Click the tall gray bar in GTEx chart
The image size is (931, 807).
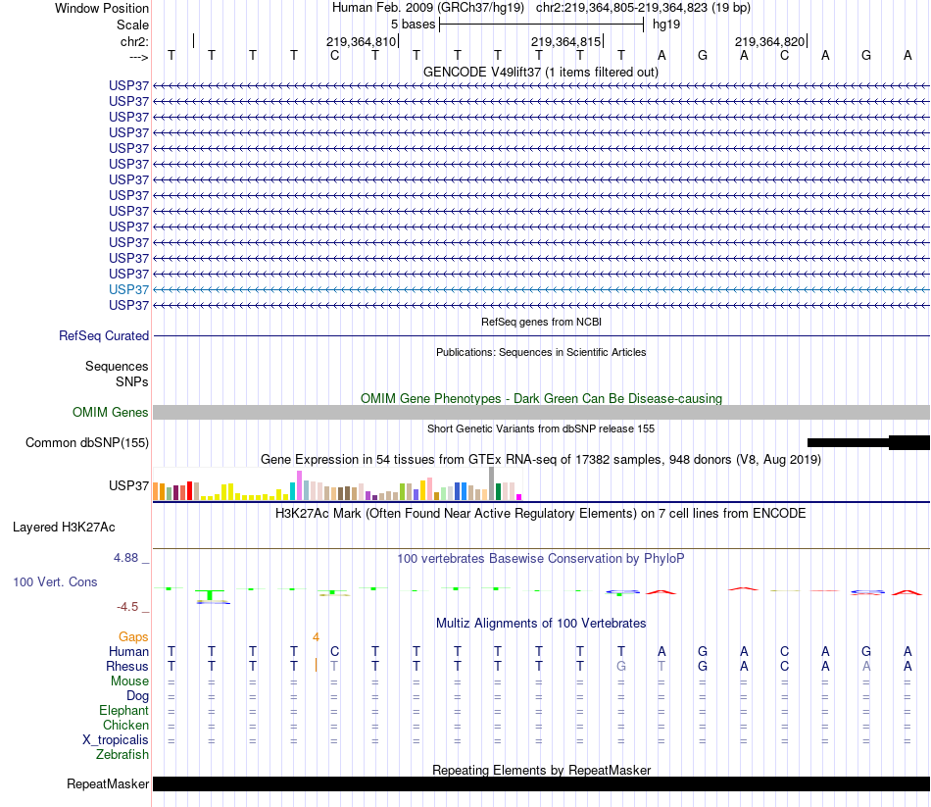pyautogui.click(x=492, y=483)
